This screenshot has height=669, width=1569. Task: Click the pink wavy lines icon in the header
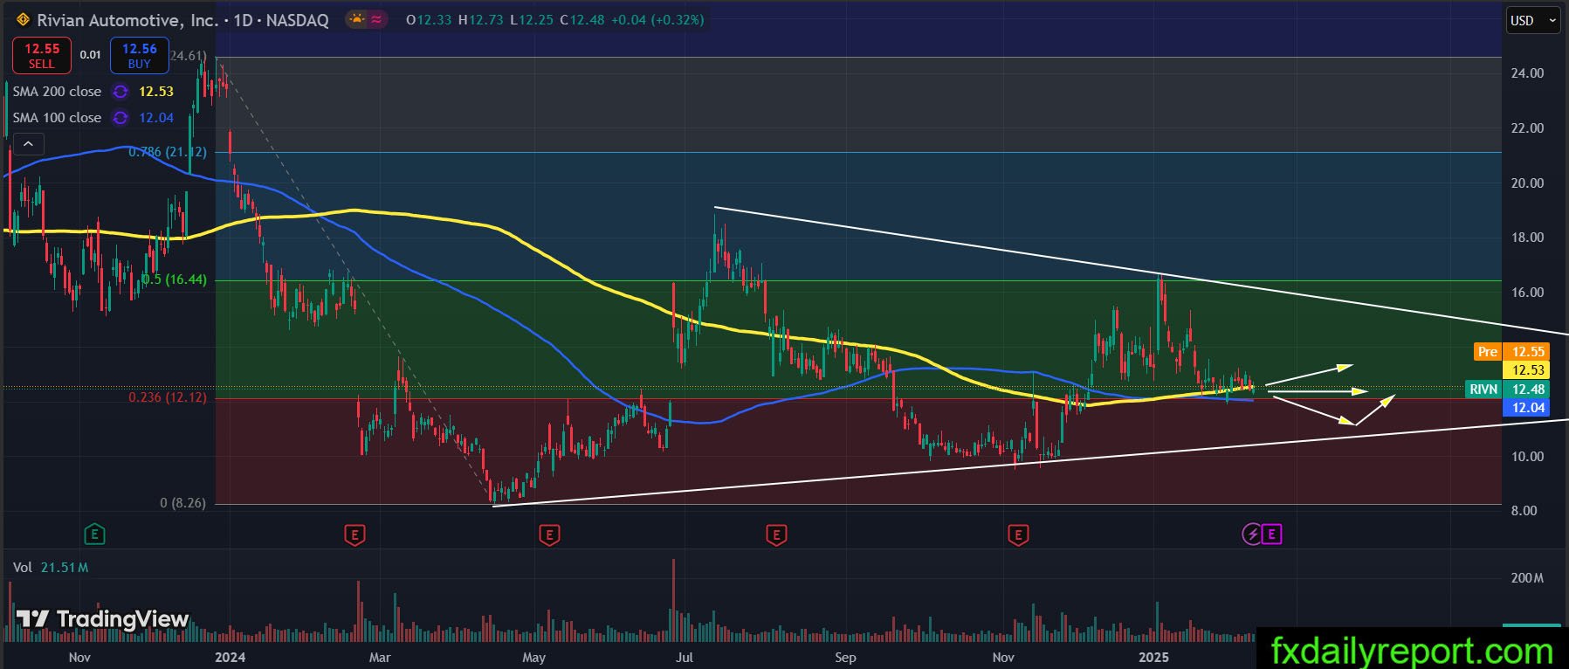coord(376,19)
